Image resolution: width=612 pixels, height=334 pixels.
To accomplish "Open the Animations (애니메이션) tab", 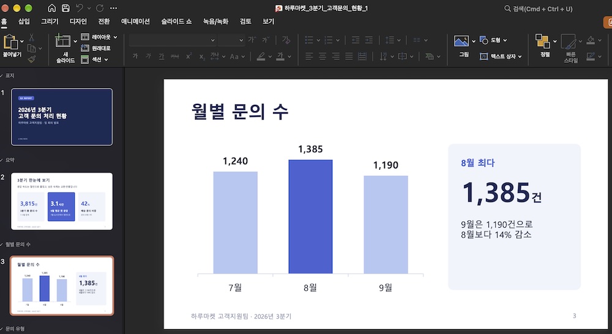I will pyautogui.click(x=135, y=21).
